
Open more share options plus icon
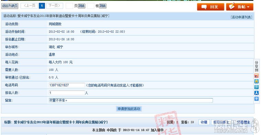point(256,99)
